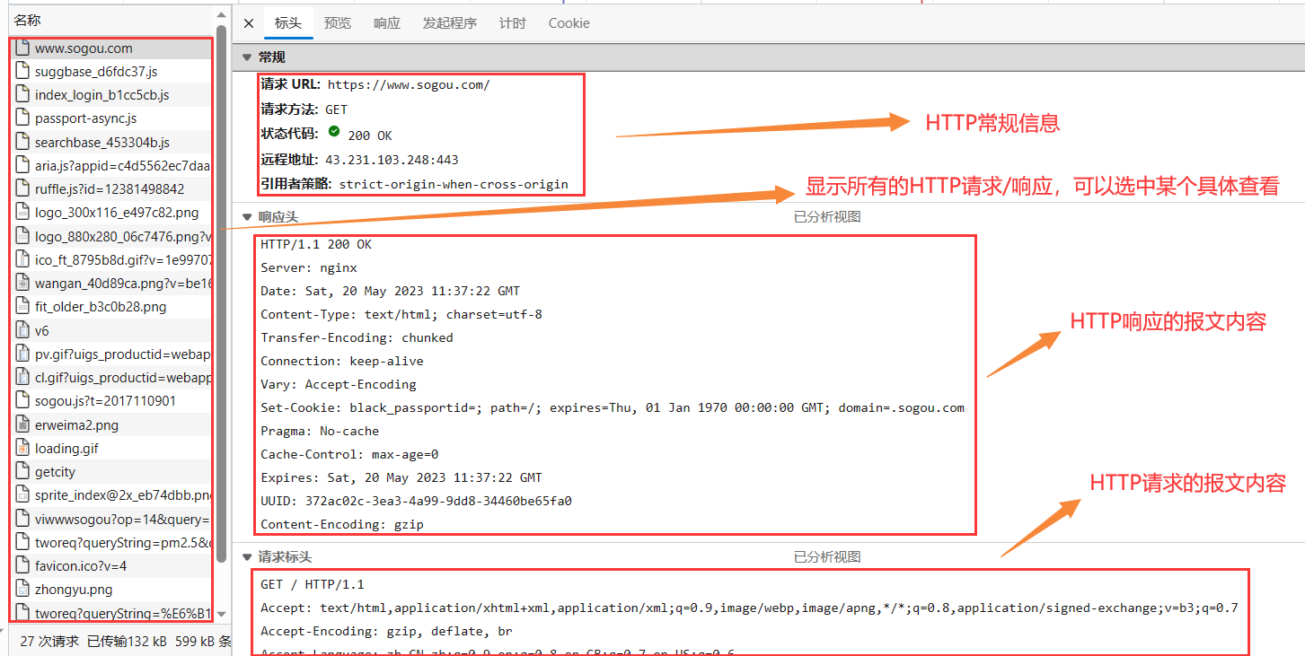Select the tworeq?queryString=%E6%B1 request
Image resolution: width=1305 pixels, height=656 pixels.
tap(112, 613)
